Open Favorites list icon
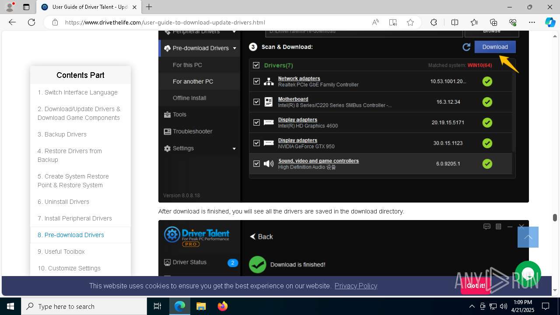Screen dimensions: 560x315 click(474, 22)
